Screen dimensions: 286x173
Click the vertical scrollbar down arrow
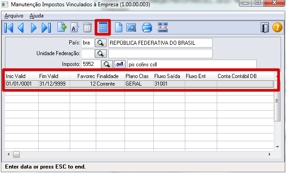coord(277,147)
